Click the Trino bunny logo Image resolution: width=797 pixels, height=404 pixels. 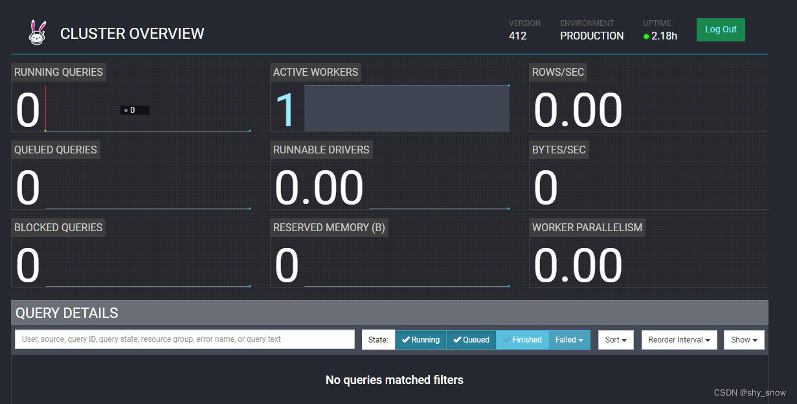tap(38, 32)
